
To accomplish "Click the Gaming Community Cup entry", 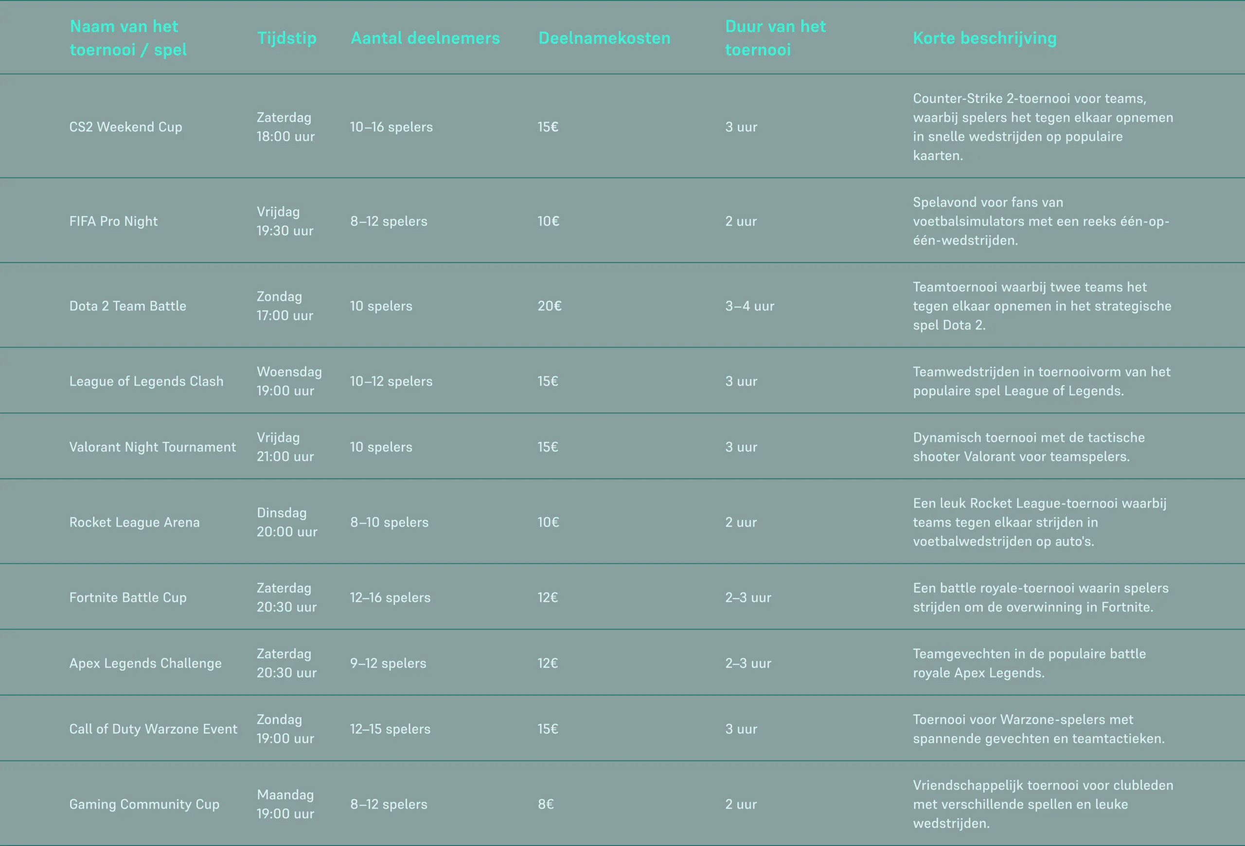I will (143, 804).
